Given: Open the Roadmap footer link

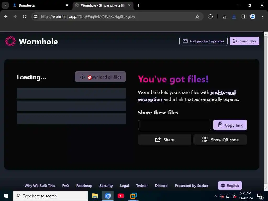Looking at the screenshot, I should coord(84,186).
